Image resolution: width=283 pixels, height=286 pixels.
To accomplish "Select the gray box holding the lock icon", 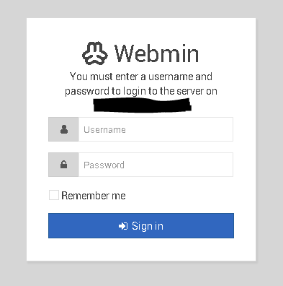I will 63,165.
